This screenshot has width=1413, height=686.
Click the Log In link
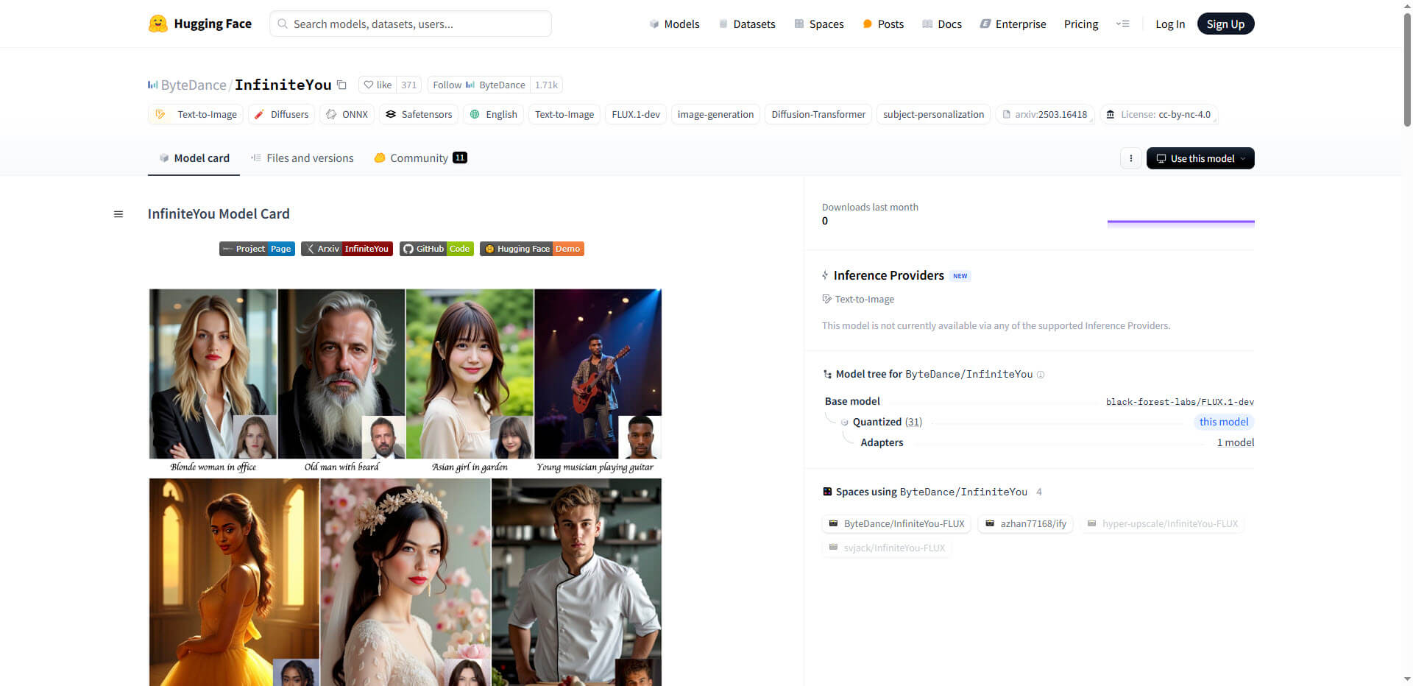coord(1170,24)
